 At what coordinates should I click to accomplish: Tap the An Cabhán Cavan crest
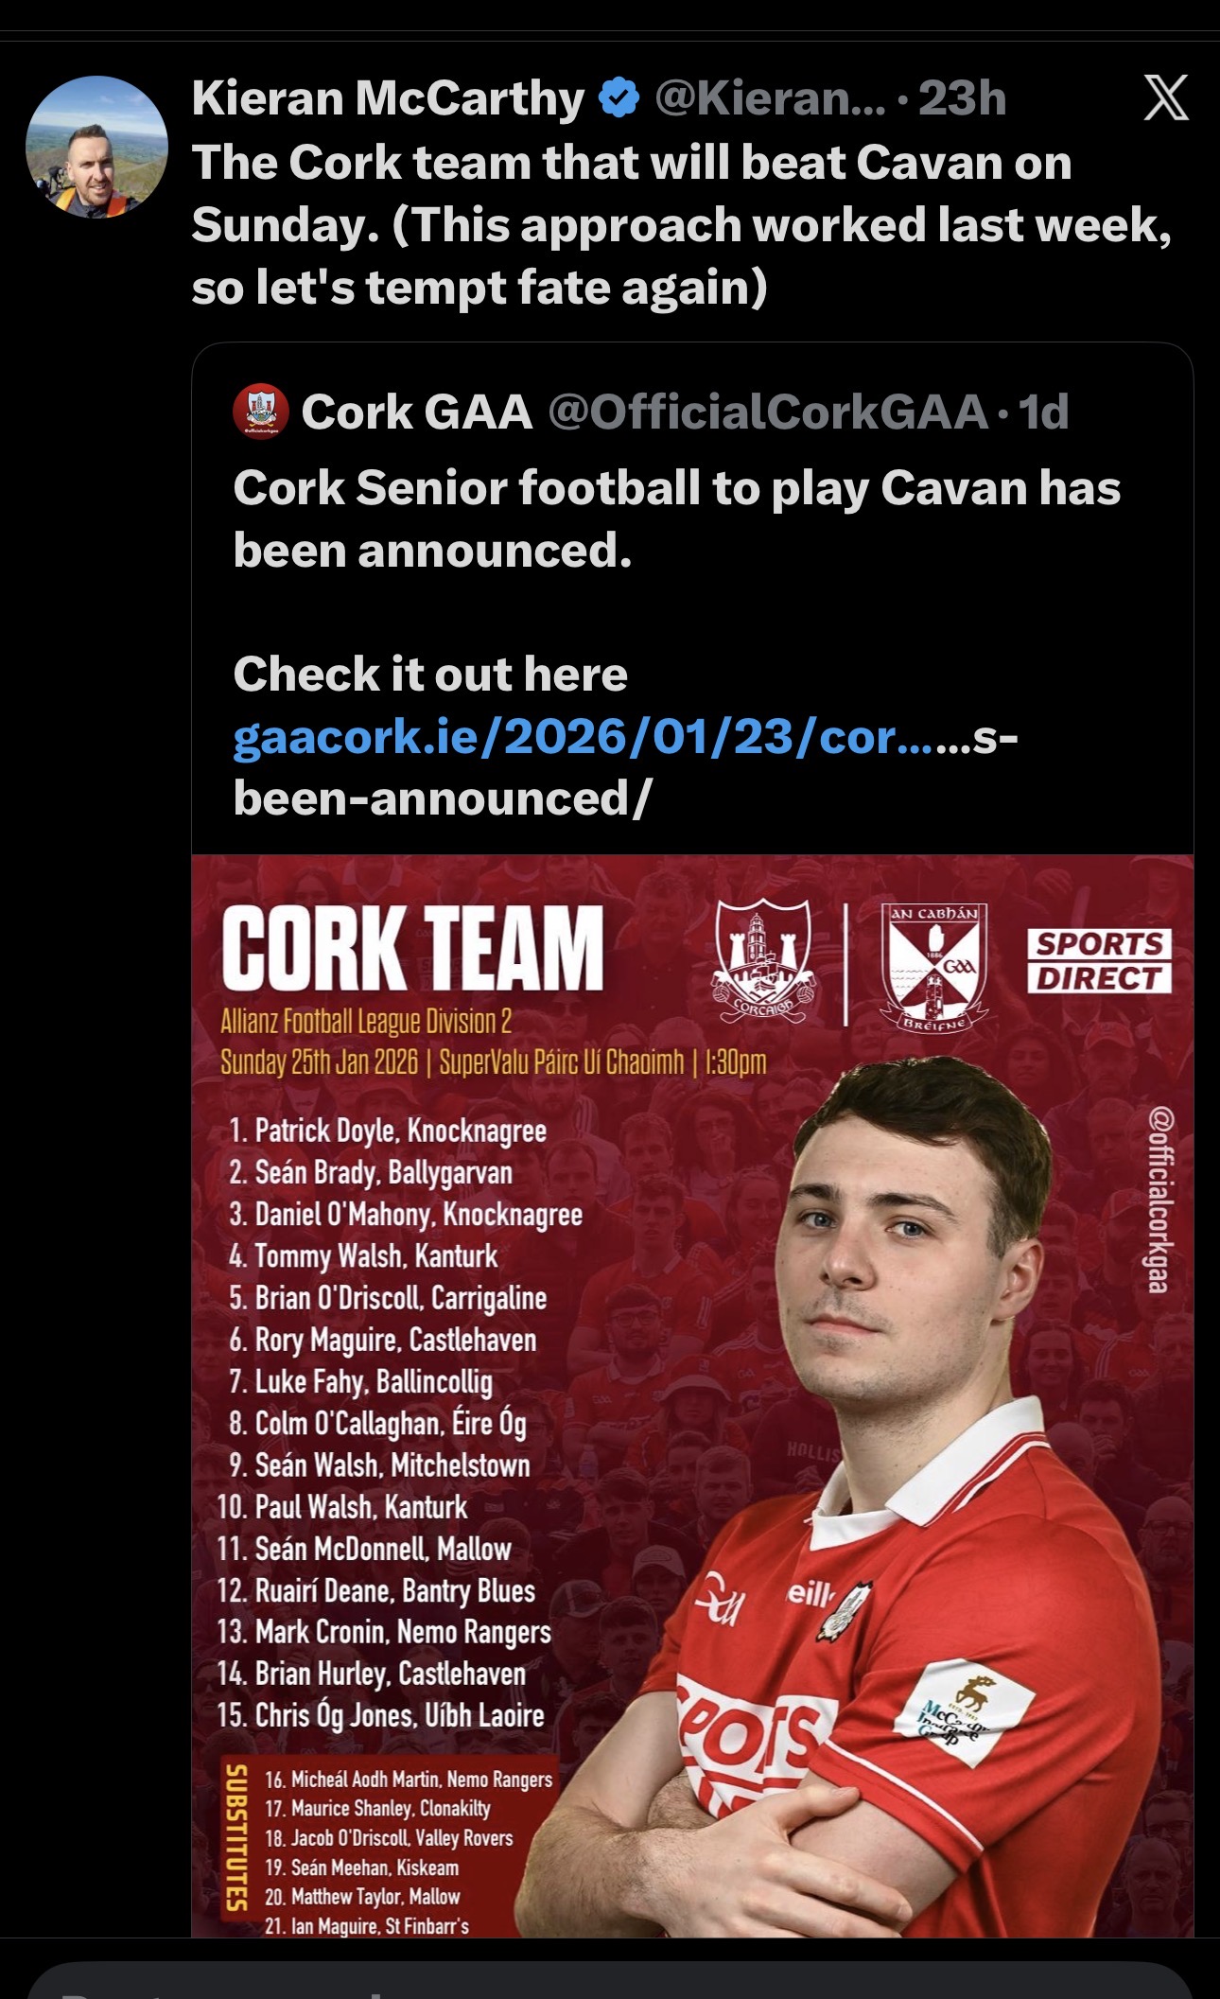[x=934, y=967]
